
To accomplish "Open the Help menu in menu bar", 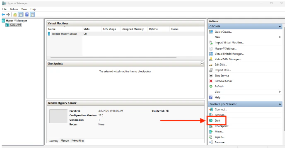I will coord(33,9).
